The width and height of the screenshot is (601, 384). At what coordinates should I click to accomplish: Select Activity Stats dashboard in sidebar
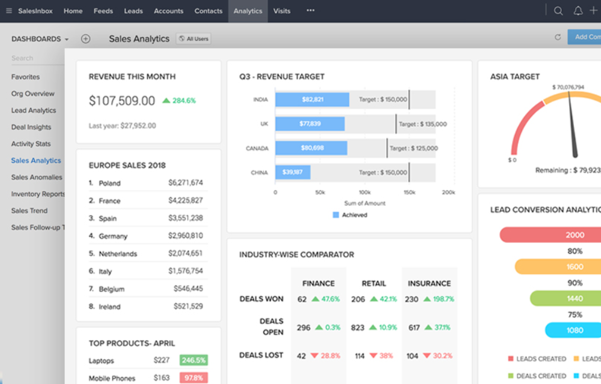pyautogui.click(x=31, y=144)
